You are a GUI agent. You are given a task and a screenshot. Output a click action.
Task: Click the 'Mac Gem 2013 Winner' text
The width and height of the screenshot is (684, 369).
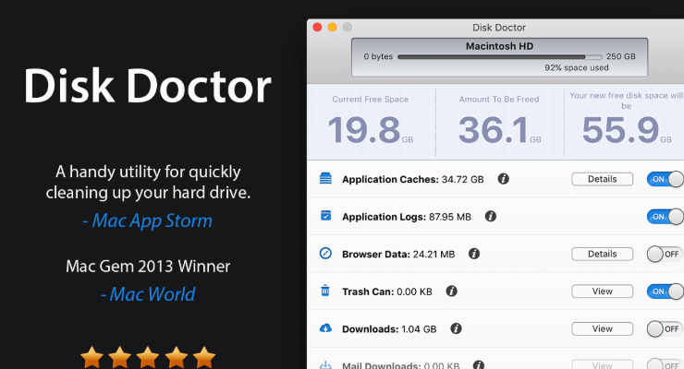pyautogui.click(x=148, y=267)
